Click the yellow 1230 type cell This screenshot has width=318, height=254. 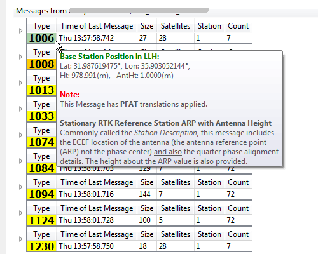[41, 246]
